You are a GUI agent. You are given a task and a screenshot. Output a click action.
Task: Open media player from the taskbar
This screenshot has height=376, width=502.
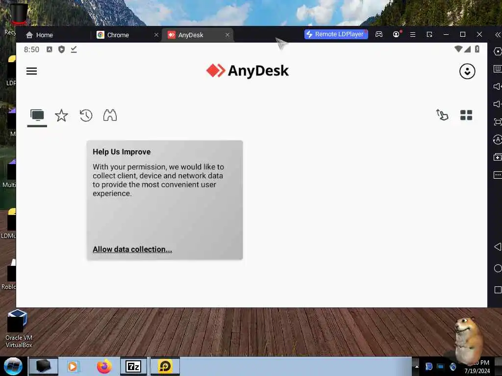tap(73, 366)
